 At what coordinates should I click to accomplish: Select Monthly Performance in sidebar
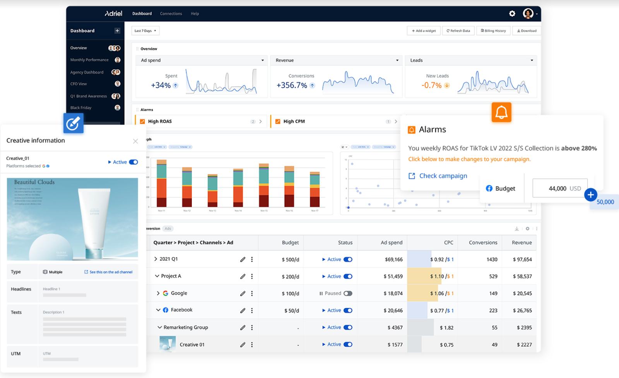[x=89, y=60]
